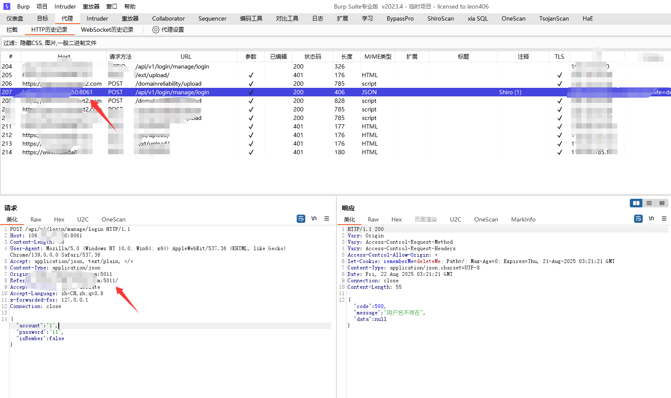This screenshot has height=398, width=671.
Task: Switch to combined single-pane layout
Action: pyautogui.click(x=662, y=203)
